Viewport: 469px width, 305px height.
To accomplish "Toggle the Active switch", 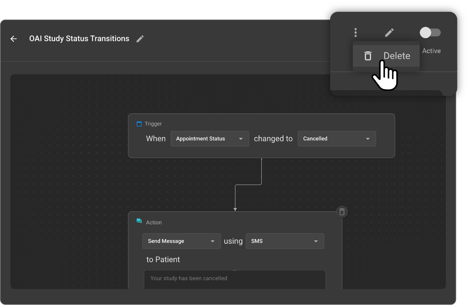I will [x=430, y=33].
